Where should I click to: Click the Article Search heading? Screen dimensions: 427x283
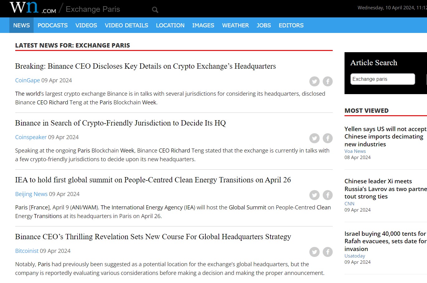[x=374, y=63]
